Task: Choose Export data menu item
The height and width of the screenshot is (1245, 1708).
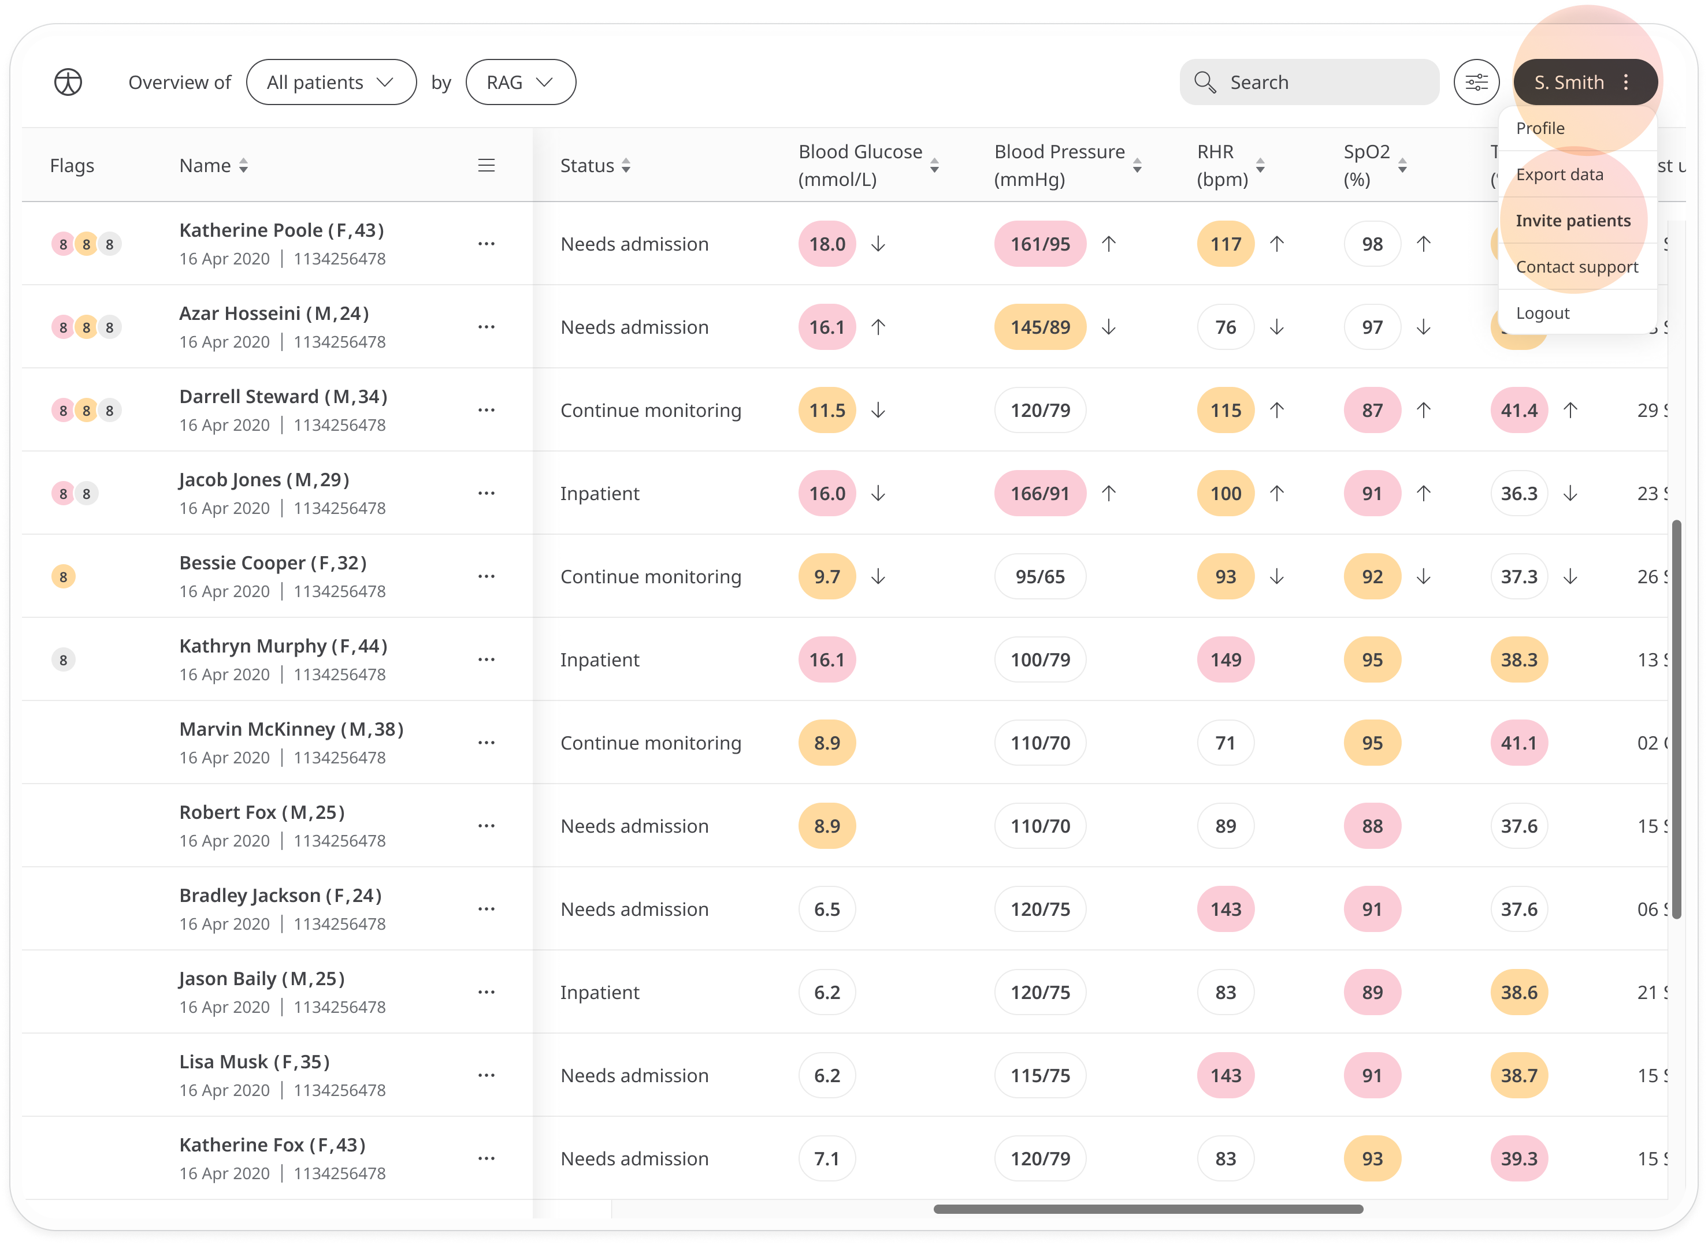Action: click(x=1577, y=174)
